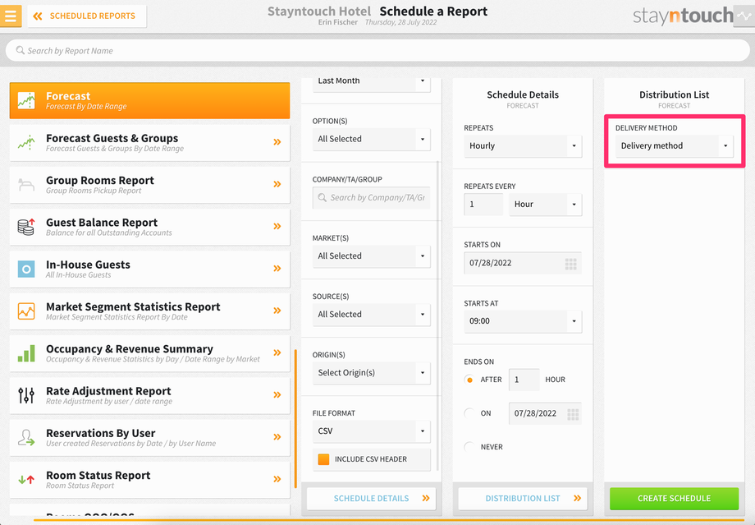Click the AFTER hour count field
The height and width of the screenshot is (525, 755).
(524, 380)
